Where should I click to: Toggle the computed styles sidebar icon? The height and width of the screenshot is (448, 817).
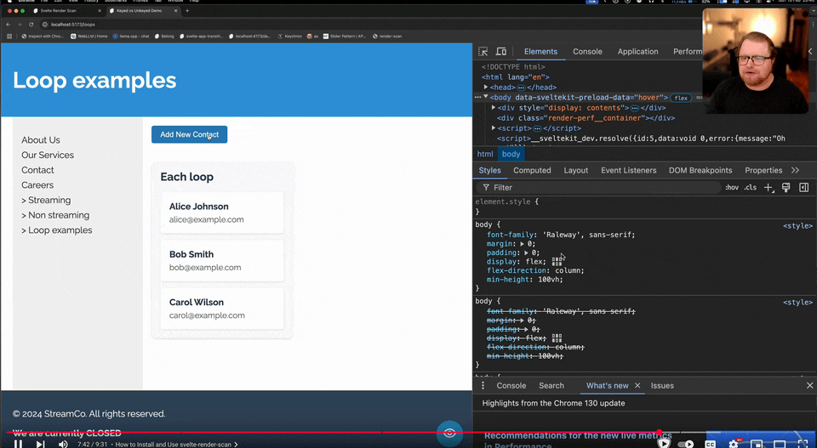[x=804, y=187]
